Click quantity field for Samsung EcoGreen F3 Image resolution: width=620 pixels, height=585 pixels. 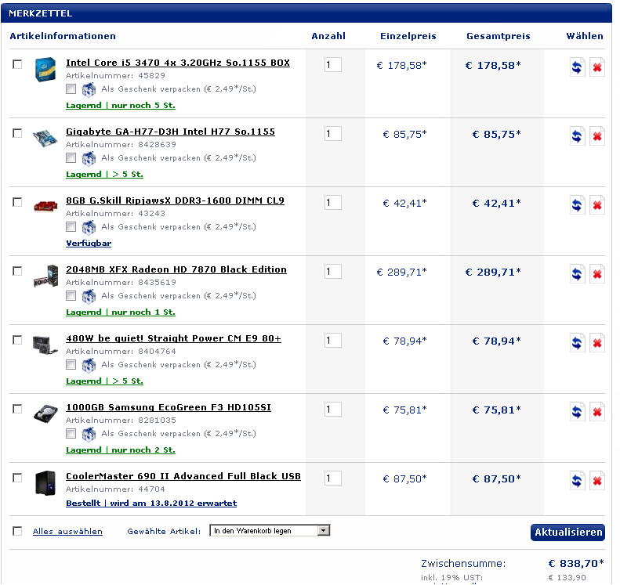click(x=333, y=410)
